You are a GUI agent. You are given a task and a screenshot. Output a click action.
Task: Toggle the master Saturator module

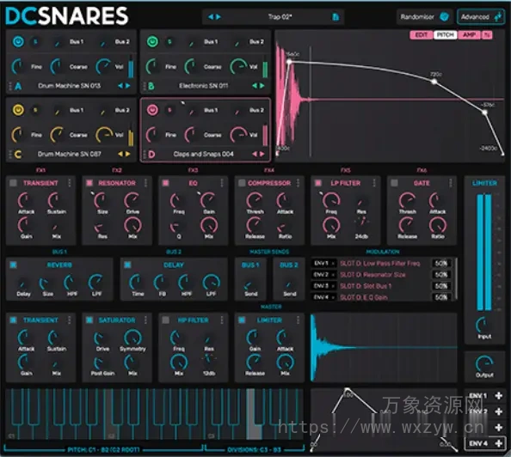pos(89,320)
